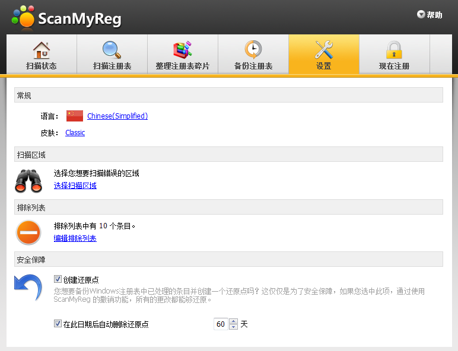Click the 安全保障 section header

click(229, 259)
